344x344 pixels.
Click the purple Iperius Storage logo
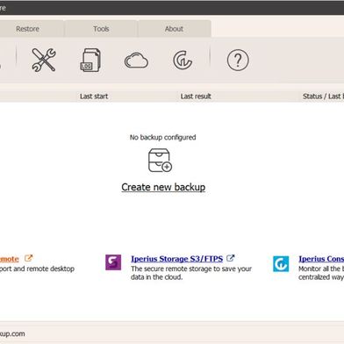point(113,262)
